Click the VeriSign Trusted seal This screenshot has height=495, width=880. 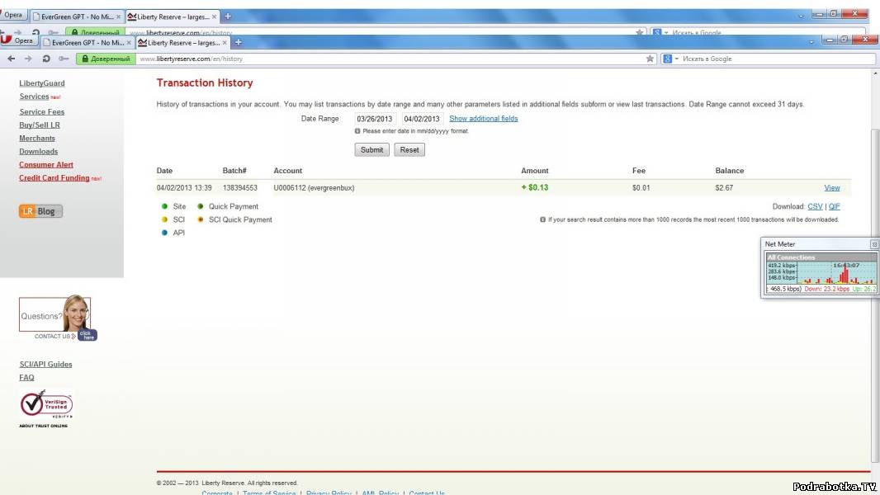point(46,405)
